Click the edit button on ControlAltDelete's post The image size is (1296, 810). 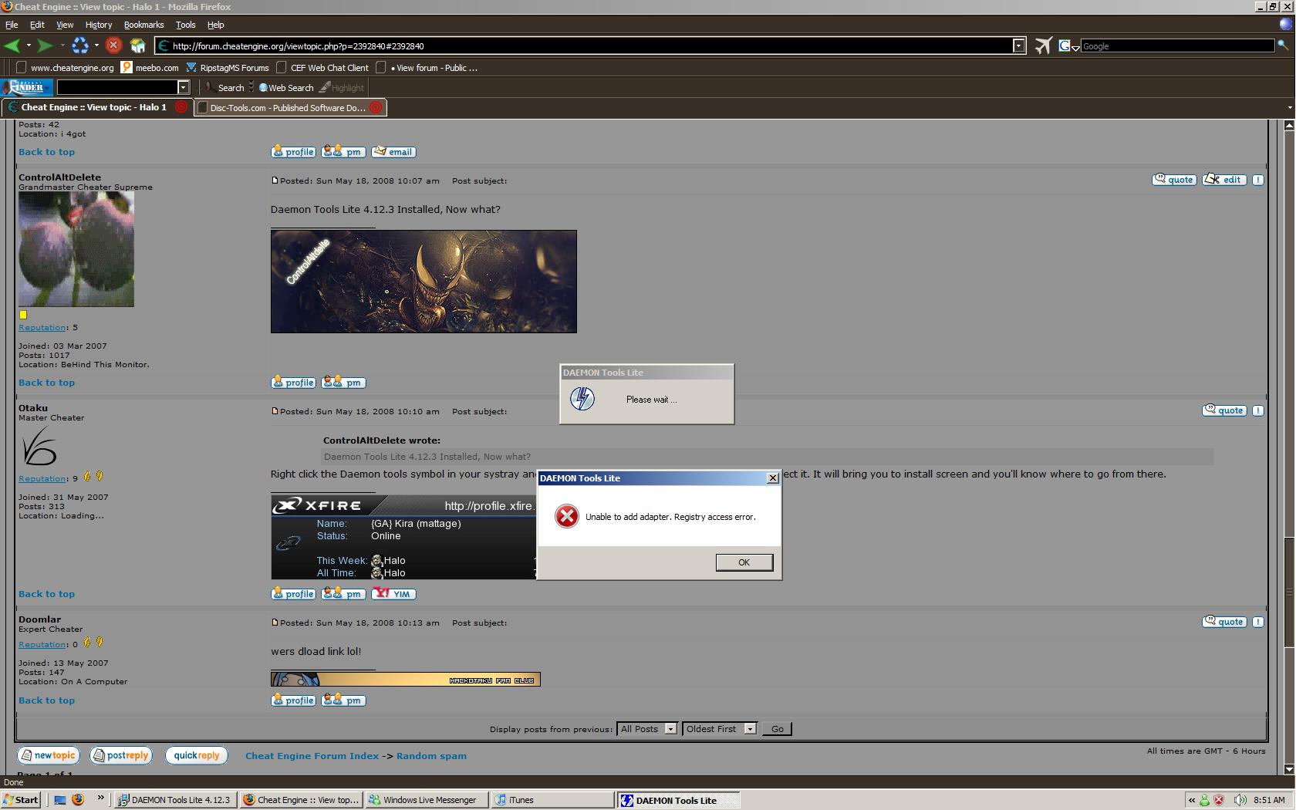pos(1224,180)
